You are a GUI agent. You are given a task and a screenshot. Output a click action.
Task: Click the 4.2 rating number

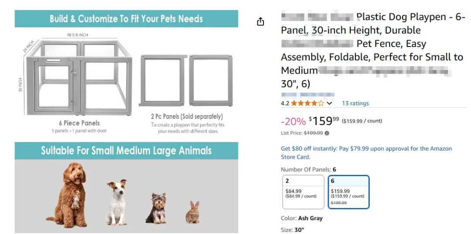(x=285, y=103)
